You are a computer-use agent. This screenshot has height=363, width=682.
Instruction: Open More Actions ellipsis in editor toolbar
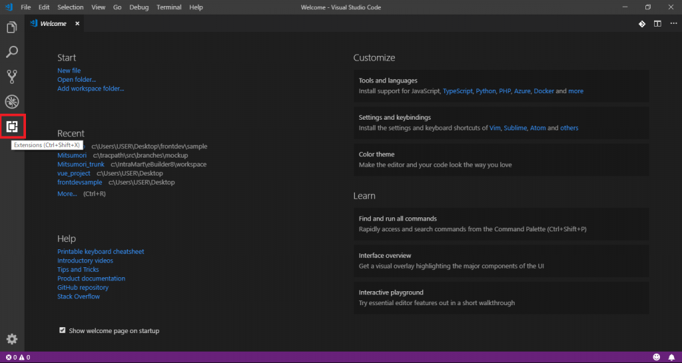pyautogui.click(x=673, y=24)
